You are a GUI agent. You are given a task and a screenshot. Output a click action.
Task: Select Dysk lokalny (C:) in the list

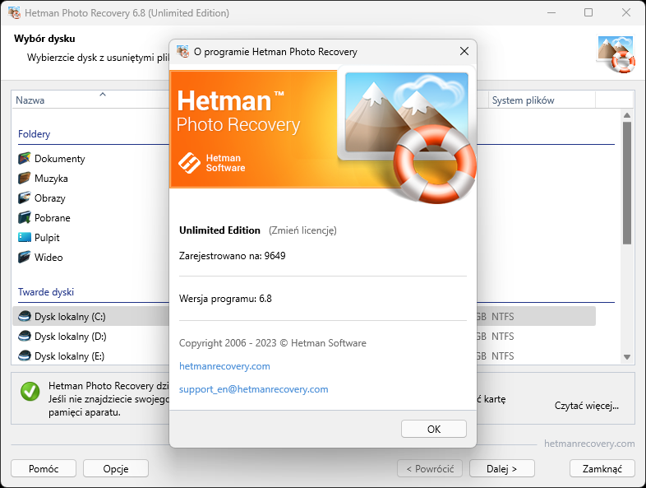point(90,316)
